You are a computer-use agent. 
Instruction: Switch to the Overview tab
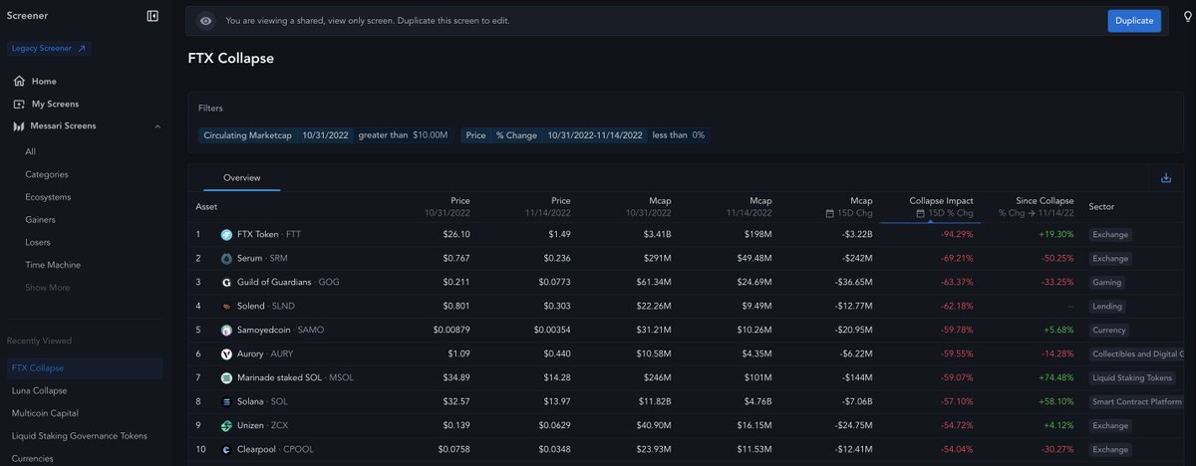coord(241,178)
